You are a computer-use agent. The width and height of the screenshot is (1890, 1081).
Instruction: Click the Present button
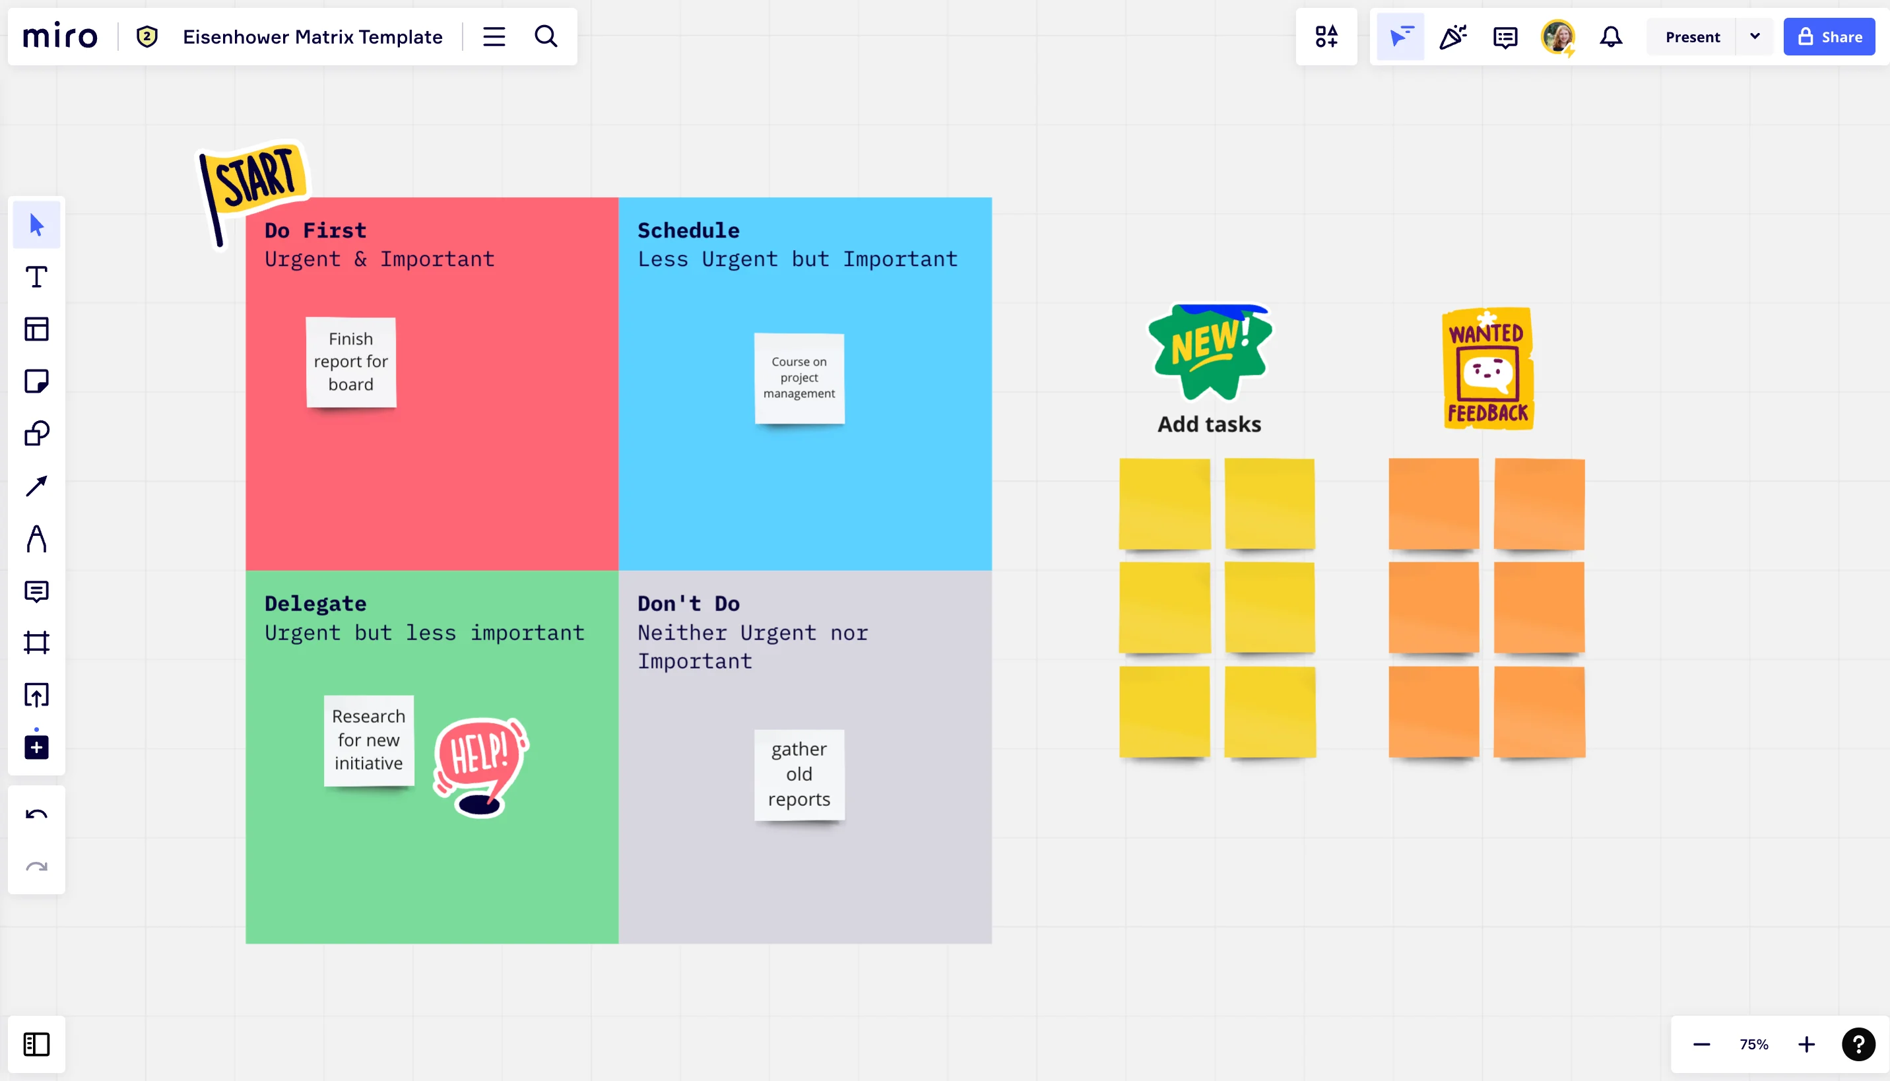coord(1692,36)
